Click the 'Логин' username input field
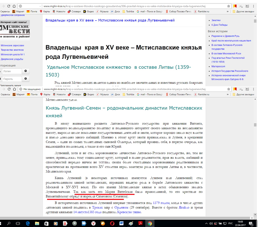Viewport: 259px width, 227px height. pos(11,71)
